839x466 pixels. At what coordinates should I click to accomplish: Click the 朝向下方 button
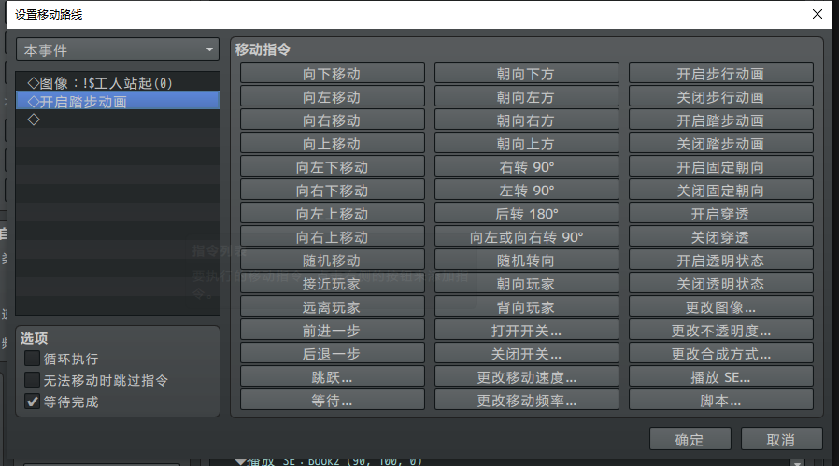tap(527, 73)
